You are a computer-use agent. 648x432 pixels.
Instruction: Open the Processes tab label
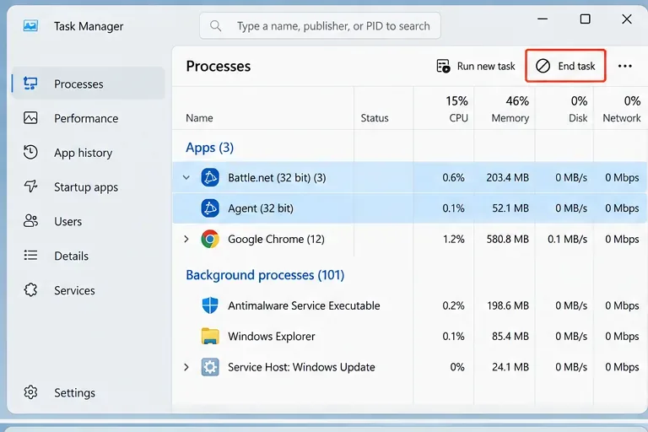(78, 84)
